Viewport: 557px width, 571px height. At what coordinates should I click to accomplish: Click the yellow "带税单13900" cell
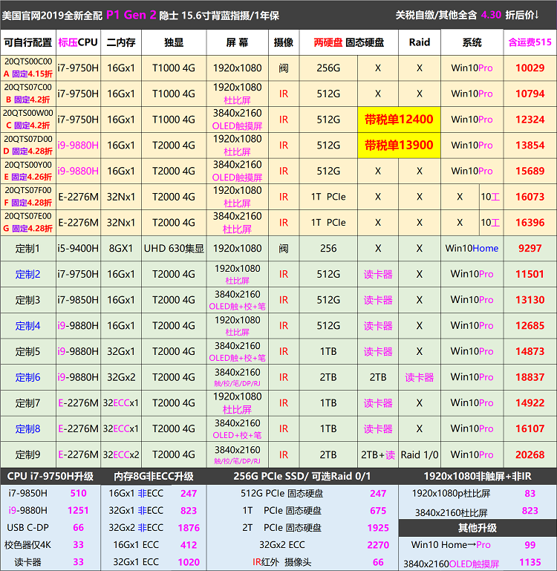399,146
